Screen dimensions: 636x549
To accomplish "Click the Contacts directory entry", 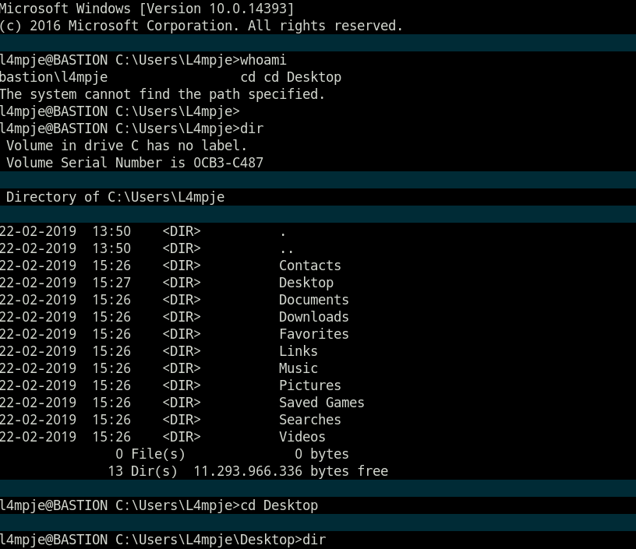I will 309,266.
